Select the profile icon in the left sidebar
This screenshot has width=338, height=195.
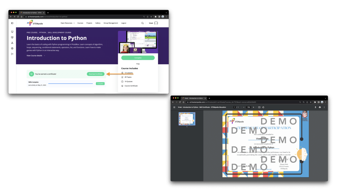click(x=12, y=42)
